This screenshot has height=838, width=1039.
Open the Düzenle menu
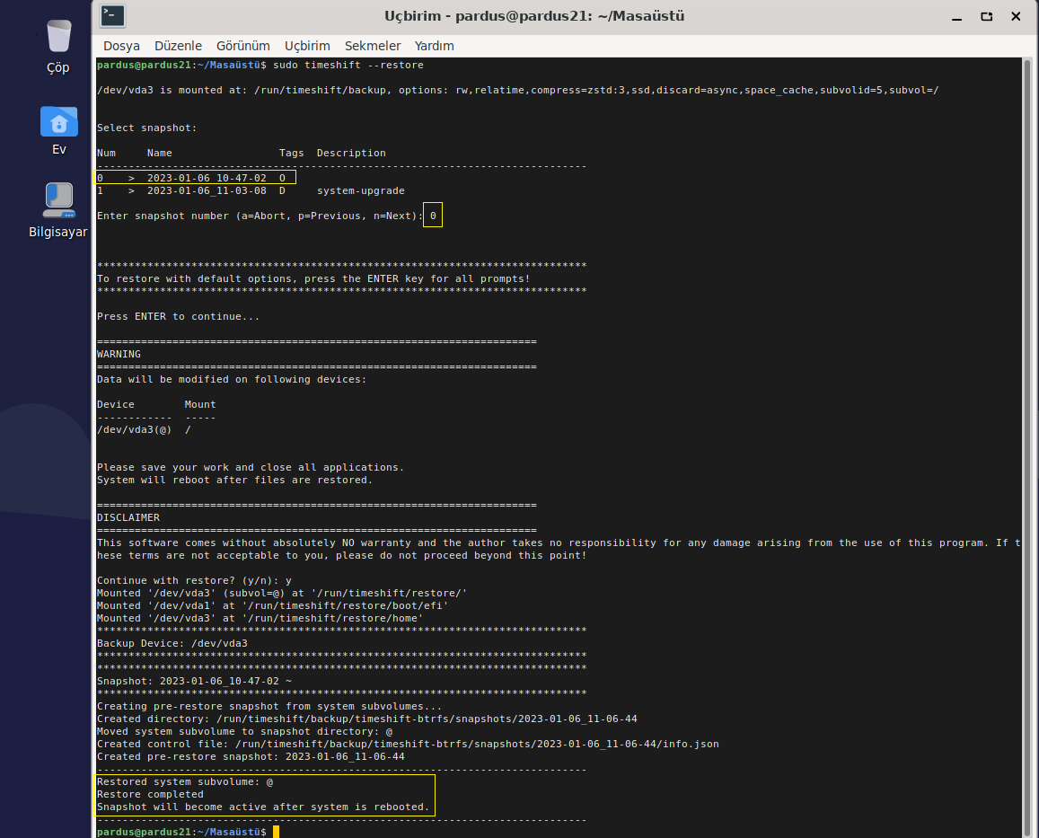tap(178, 46)
